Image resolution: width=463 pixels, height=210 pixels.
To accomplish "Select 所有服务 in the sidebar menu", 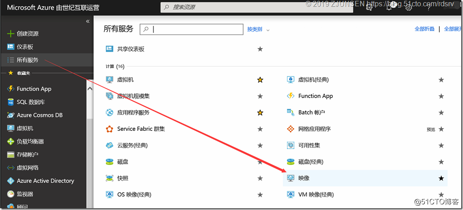I will tap(27, 60).
